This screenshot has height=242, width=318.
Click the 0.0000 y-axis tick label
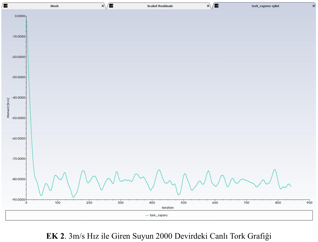pyautogui.click(x=20, y=16)
